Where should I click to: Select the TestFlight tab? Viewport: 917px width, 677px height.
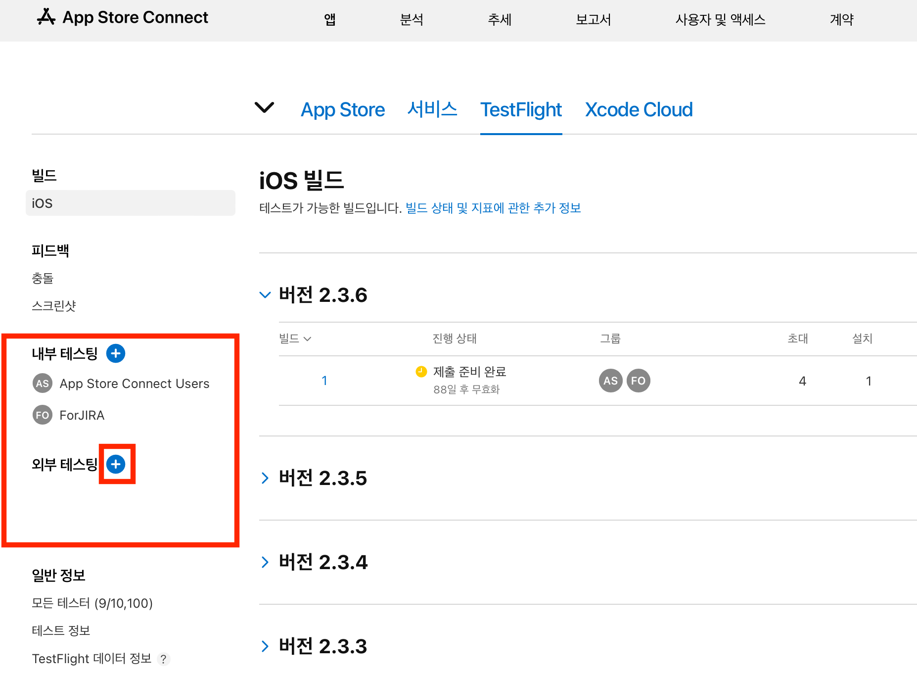(x=521, y=110)
